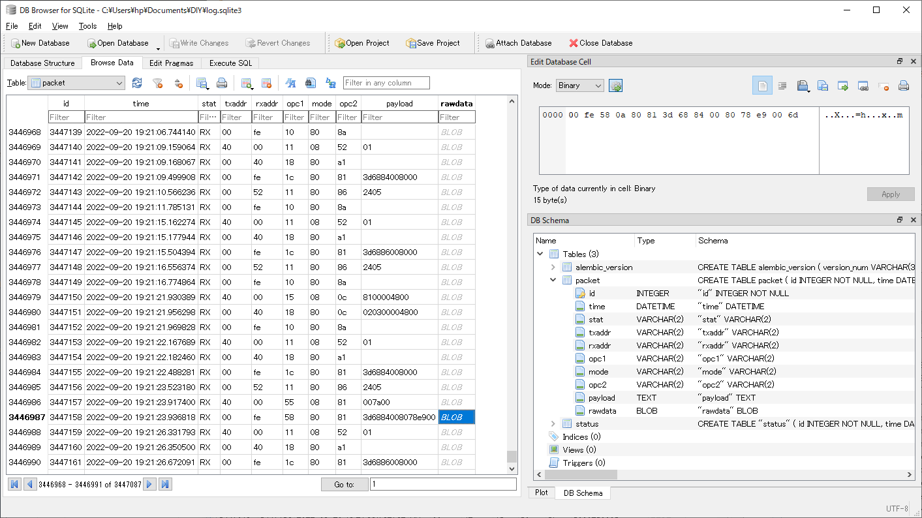Clear all sorting icon

pyautogui.click(x=177, y=83)
